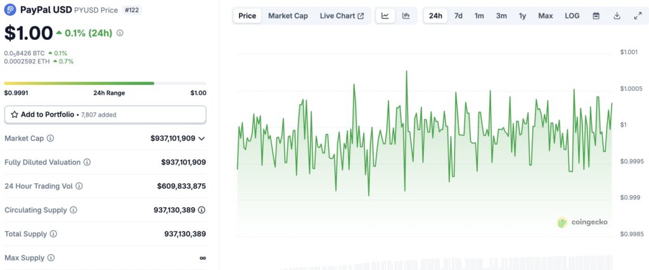
Task: Click the 24h Range progress bar
Action: [x=105, y=83]
